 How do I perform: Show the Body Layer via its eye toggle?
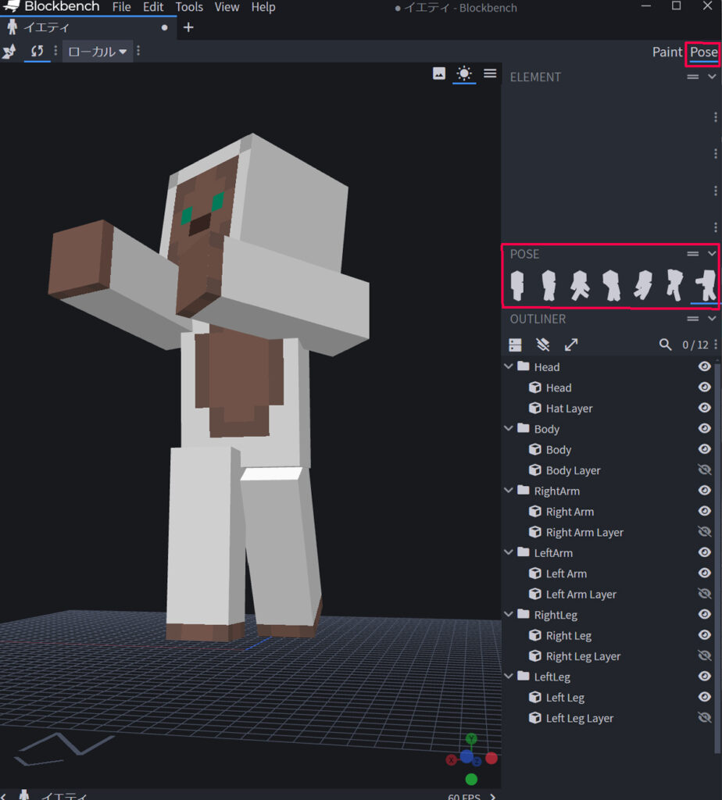click(704, 470)
